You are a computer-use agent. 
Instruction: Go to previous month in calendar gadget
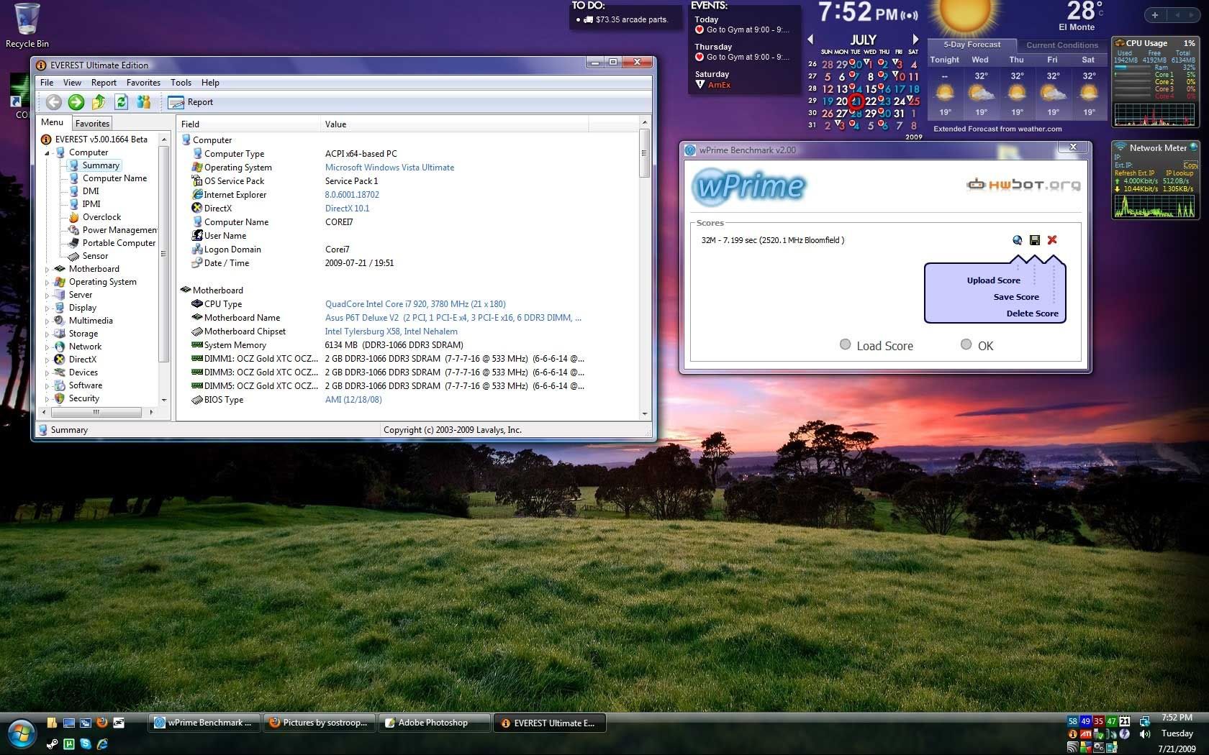(811, 40)
